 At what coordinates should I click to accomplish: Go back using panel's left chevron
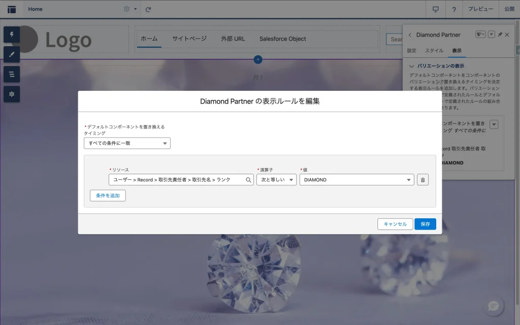[410, 35]
